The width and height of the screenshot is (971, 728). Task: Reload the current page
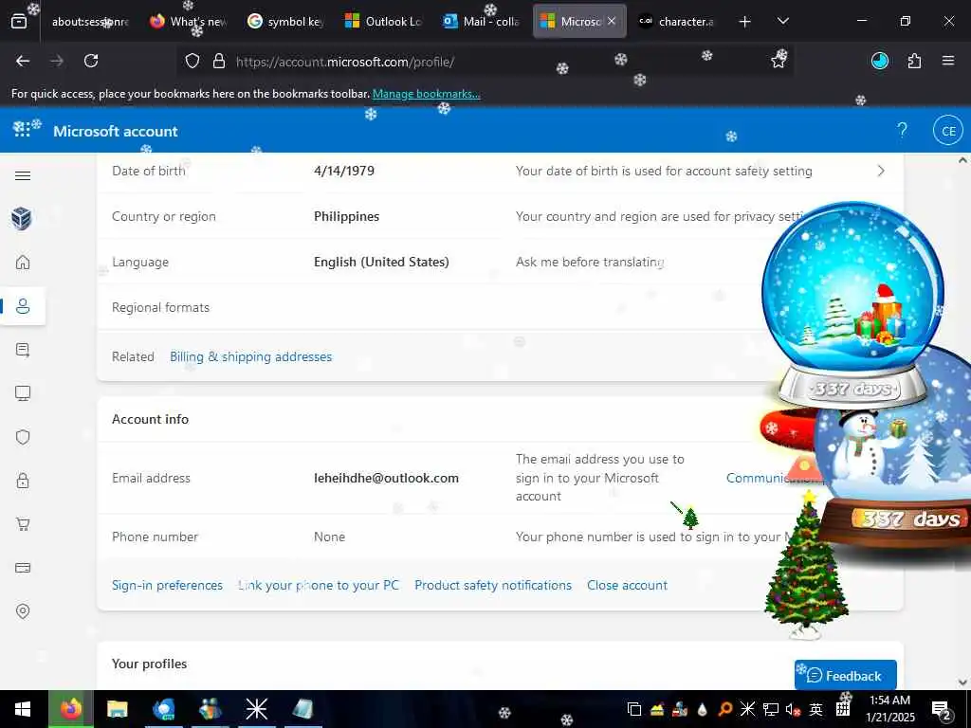pyautogui.click(x=91, y=61)
